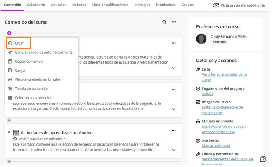Image resolution: width=272 pixels, height=167 pixels.
Task: Choose Generar módulos automáticamente option
Action: point(43,52)
